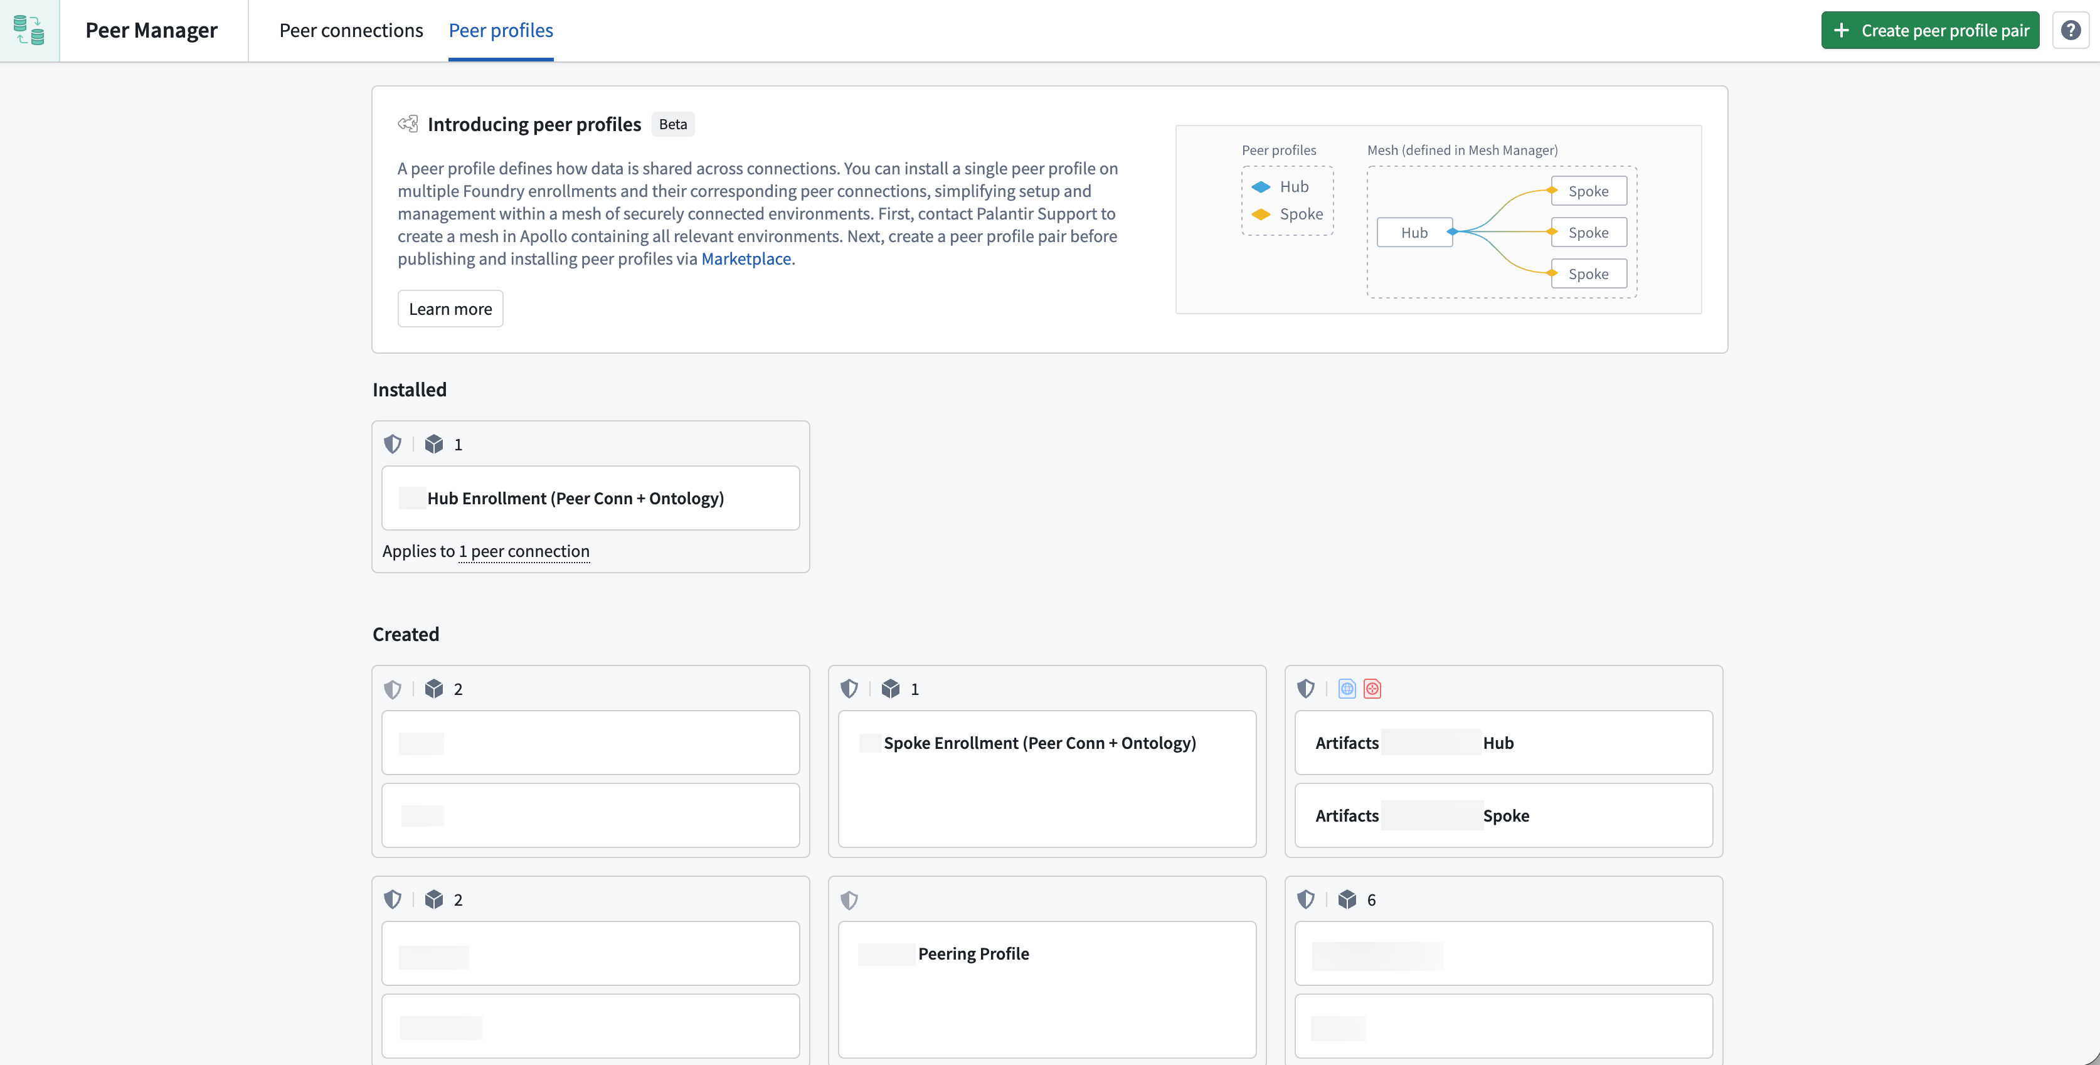Click the yellow Spoke diamond in legend
This screenshot has height=1065, width=2100.
1261,215
